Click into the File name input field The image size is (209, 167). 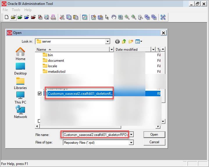(x=96, y=135)
